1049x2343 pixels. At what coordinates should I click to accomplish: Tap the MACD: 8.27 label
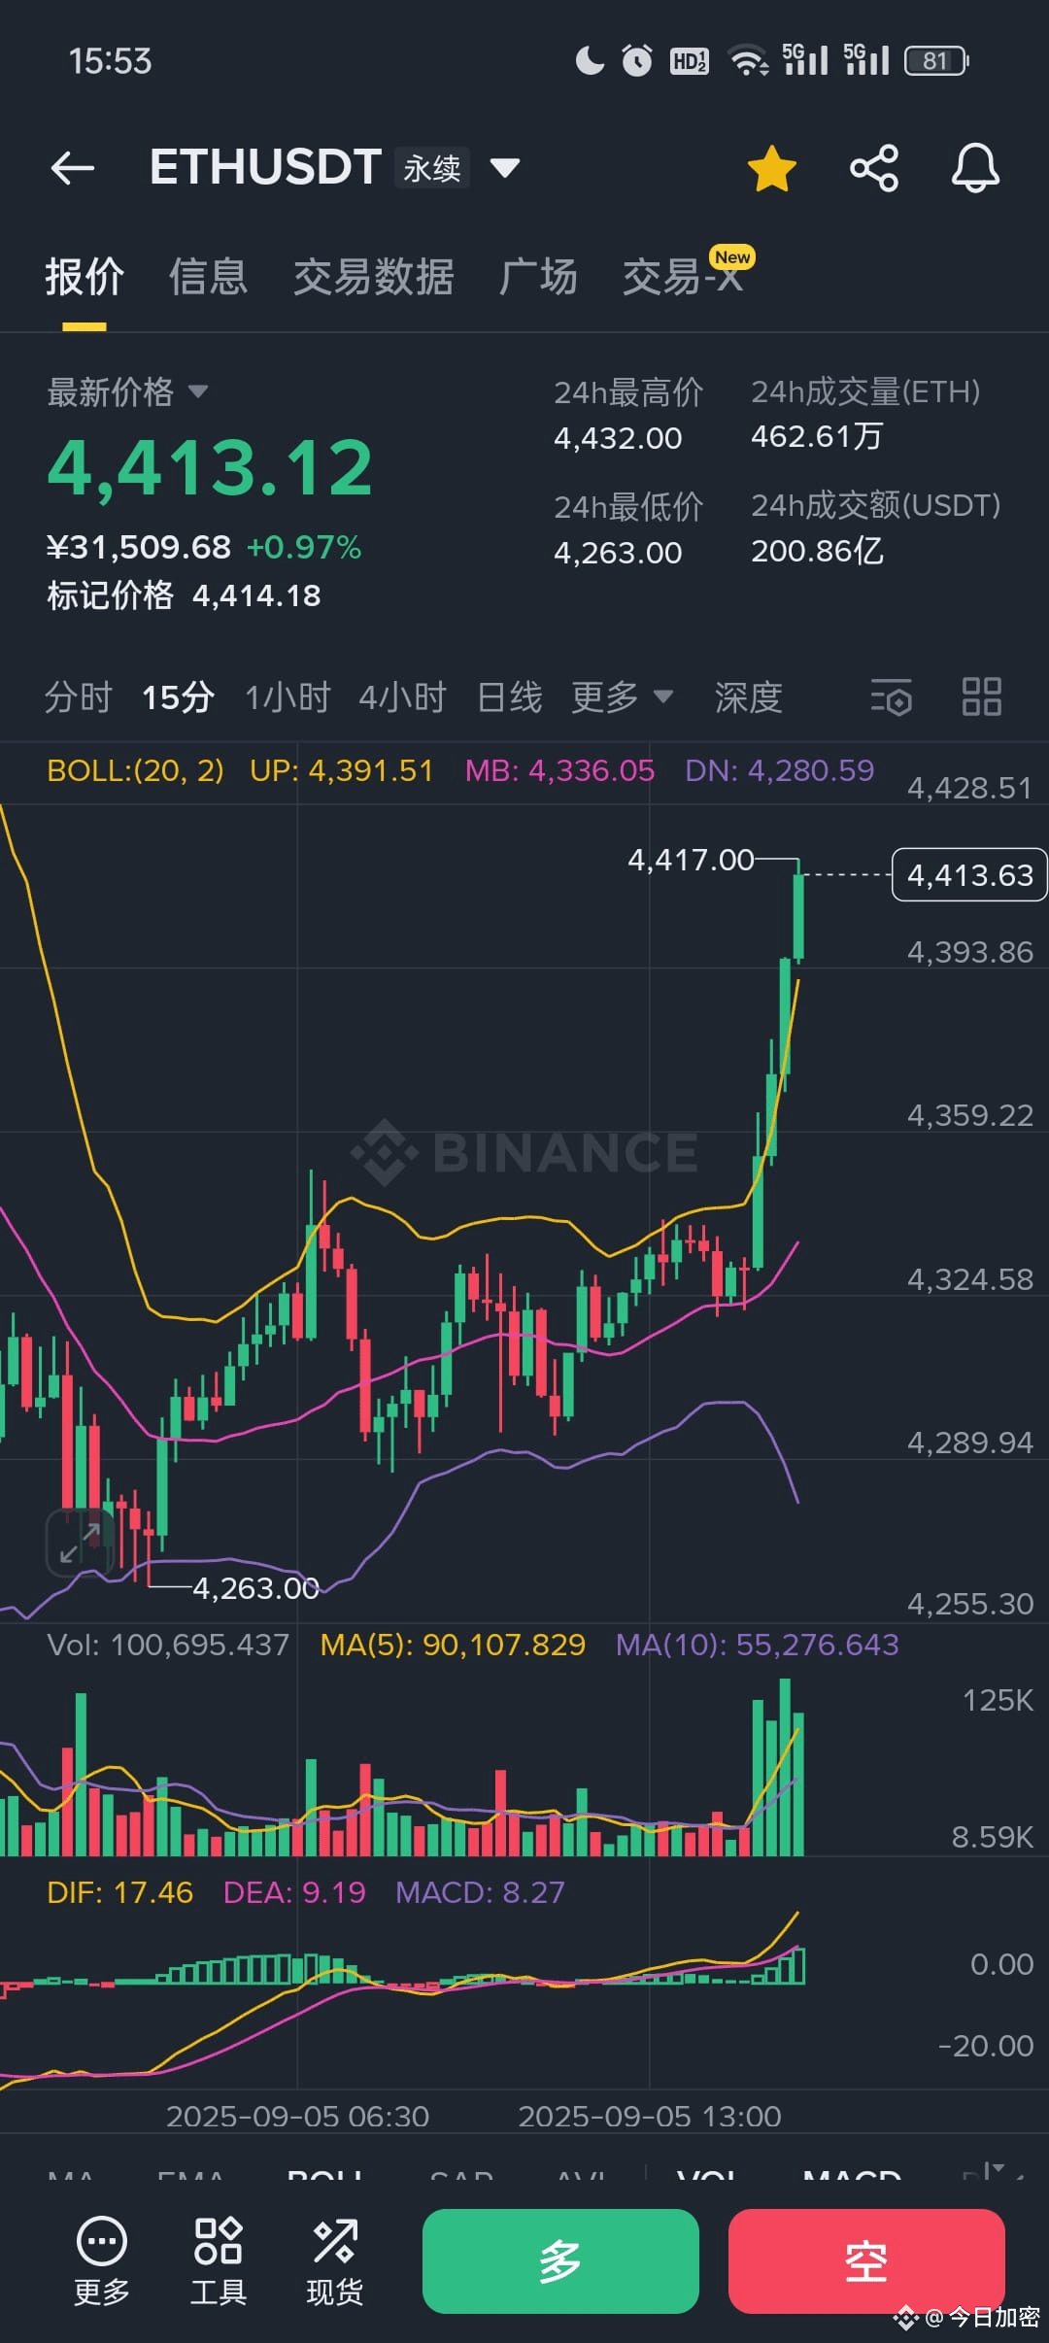[x=480, y=1892]
